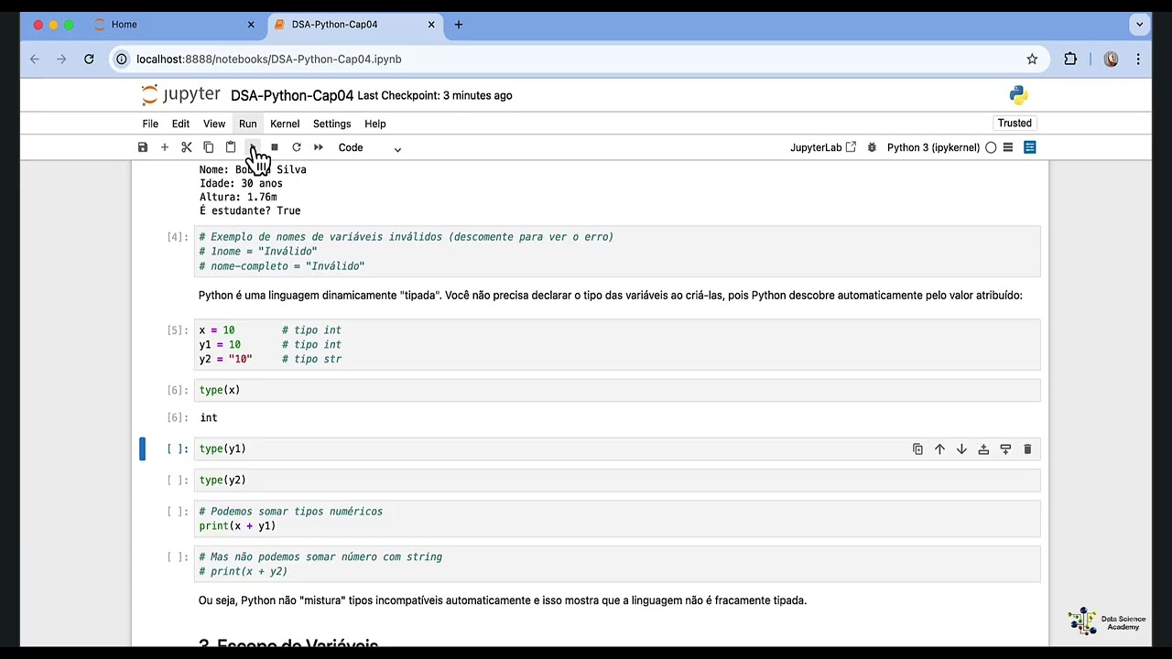Insert a cell below type(y1)

(1005, 449)
